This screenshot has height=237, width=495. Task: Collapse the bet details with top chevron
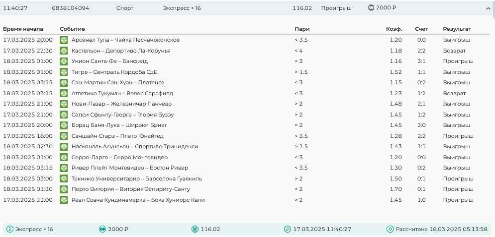[488, 8]
